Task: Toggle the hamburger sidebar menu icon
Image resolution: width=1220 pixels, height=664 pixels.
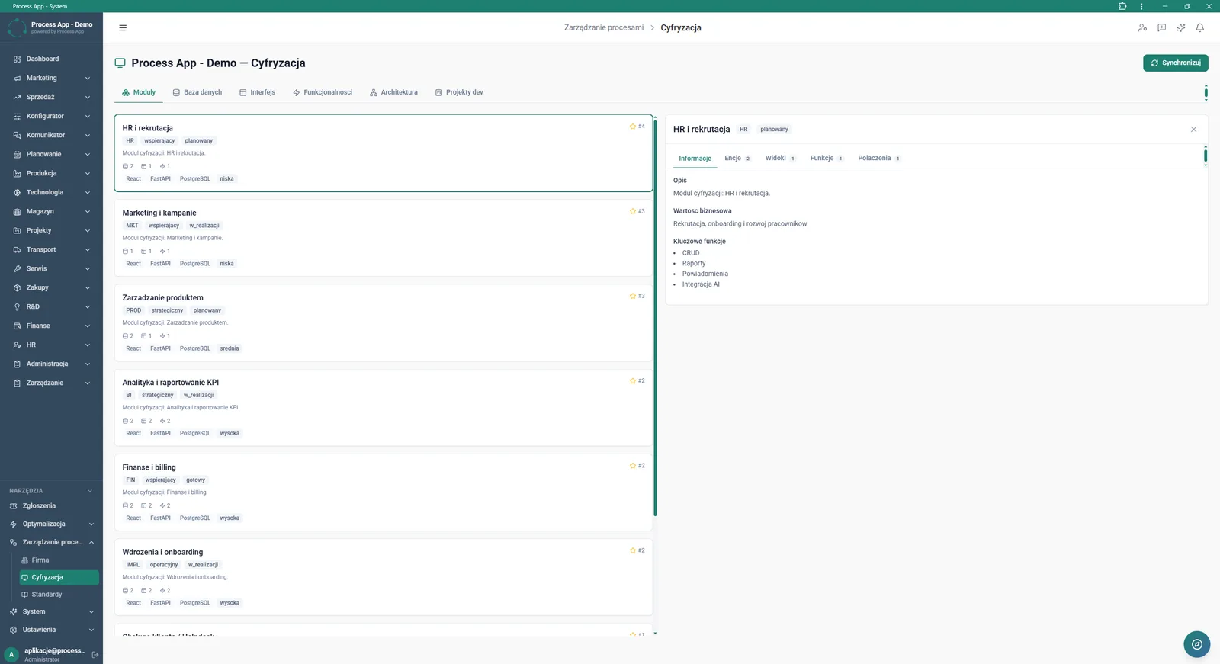Action: (123, 28)
